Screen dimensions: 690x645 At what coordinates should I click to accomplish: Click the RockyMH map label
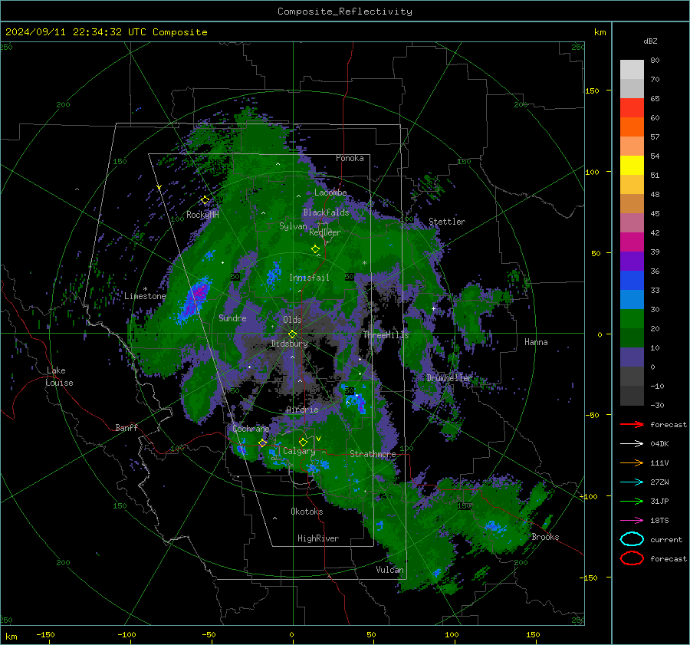coord(202,215)
